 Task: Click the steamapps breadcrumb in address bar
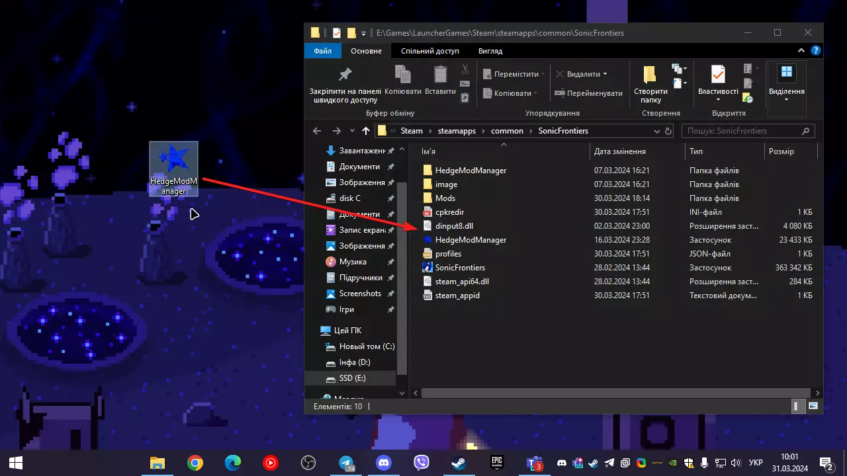(x=457, y=131)
